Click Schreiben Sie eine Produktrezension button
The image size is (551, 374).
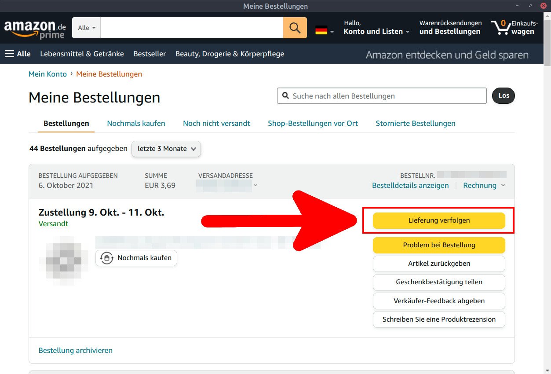click(439, 319)
